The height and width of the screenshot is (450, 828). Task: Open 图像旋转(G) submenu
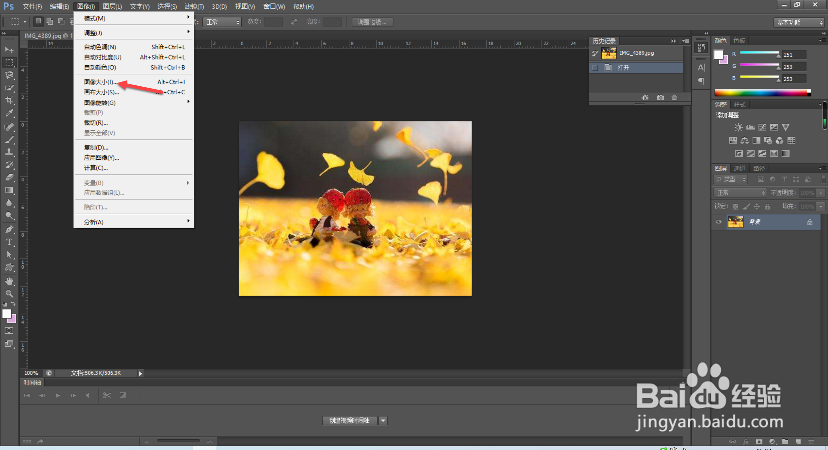coord(135,102)
